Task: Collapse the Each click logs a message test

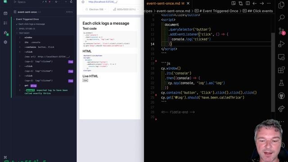Action: pyautogui.click(x=31, y=24)
